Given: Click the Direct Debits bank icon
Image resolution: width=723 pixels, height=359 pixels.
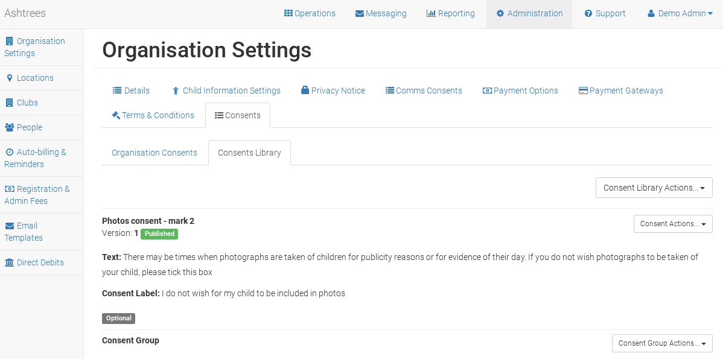Looking at the screenshot, I should (x=10, y=262).
